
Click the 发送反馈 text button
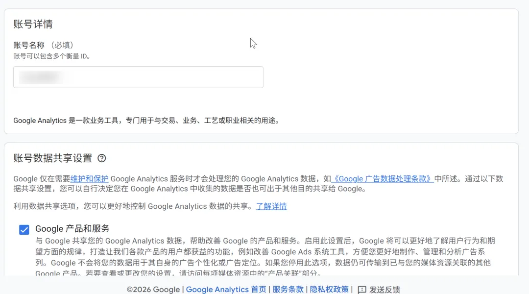pos(385,290)
